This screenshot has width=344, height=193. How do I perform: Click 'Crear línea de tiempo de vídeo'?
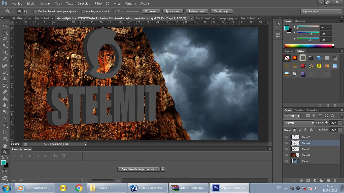click(138, 169)
